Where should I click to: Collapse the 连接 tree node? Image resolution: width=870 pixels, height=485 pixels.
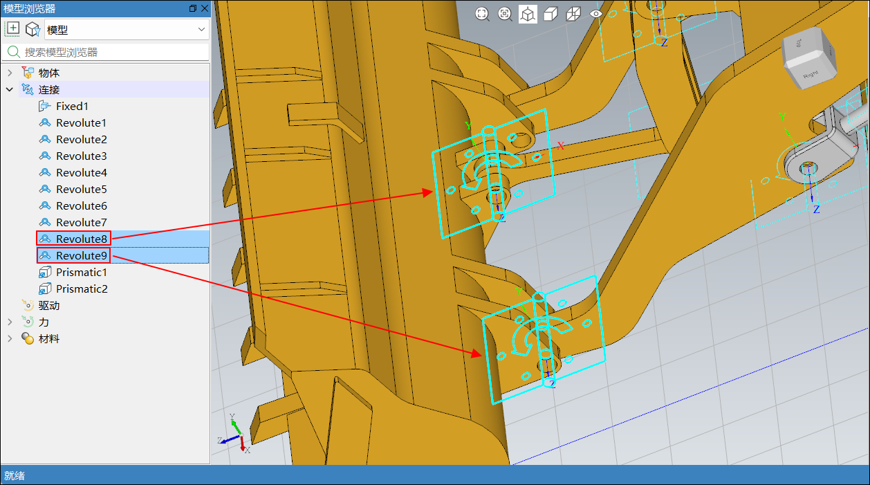click(x=10, y=89)
